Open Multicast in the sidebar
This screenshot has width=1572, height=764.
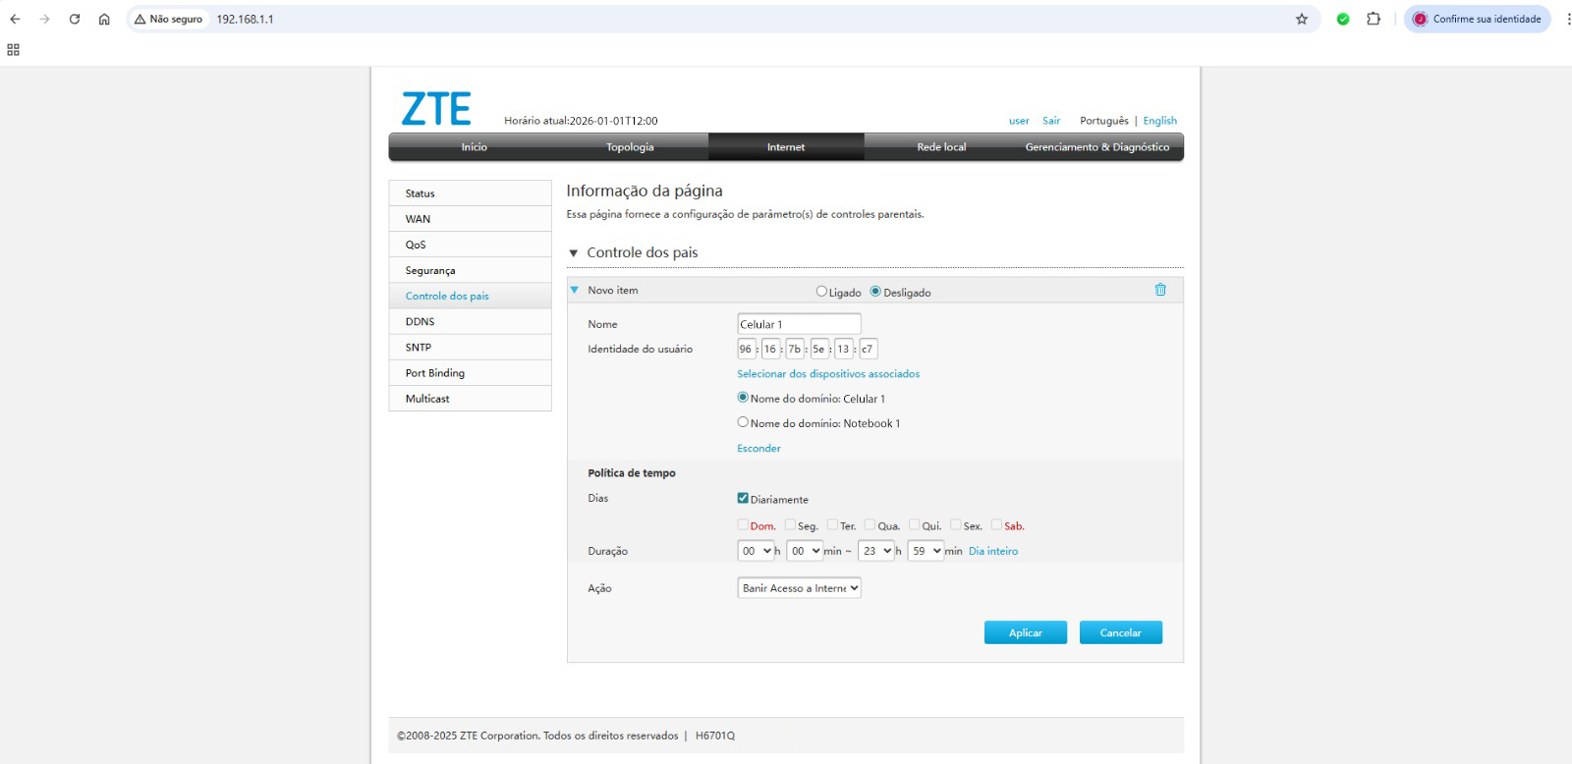tap(470, 398)
